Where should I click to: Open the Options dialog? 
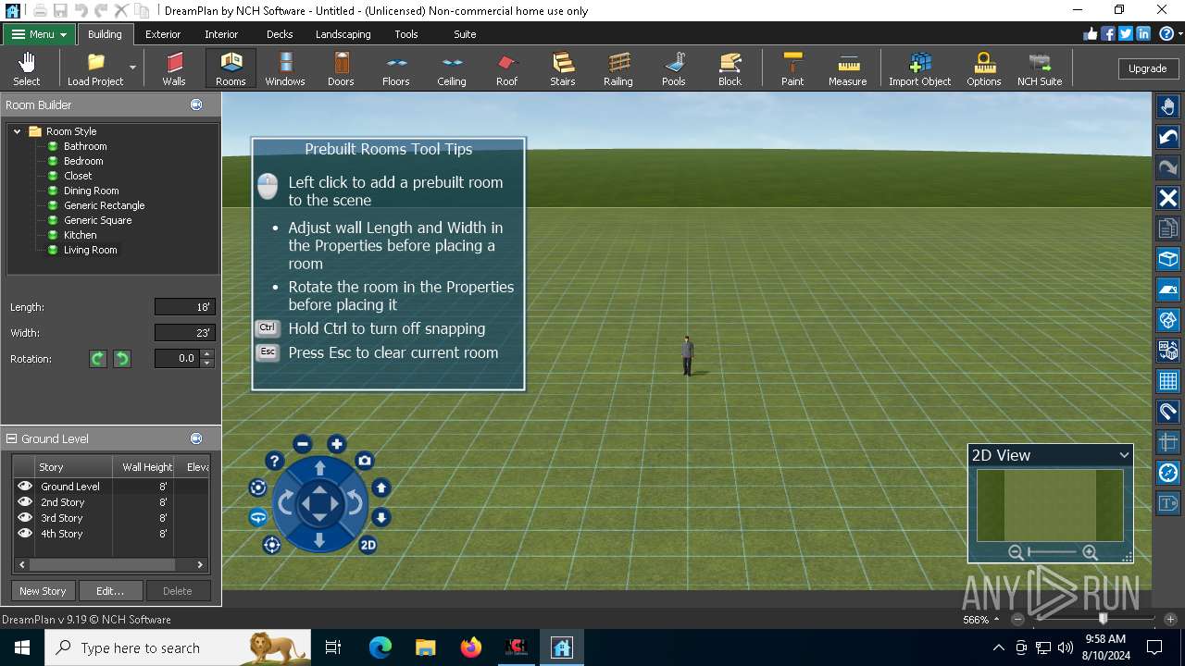pos(984,69)
